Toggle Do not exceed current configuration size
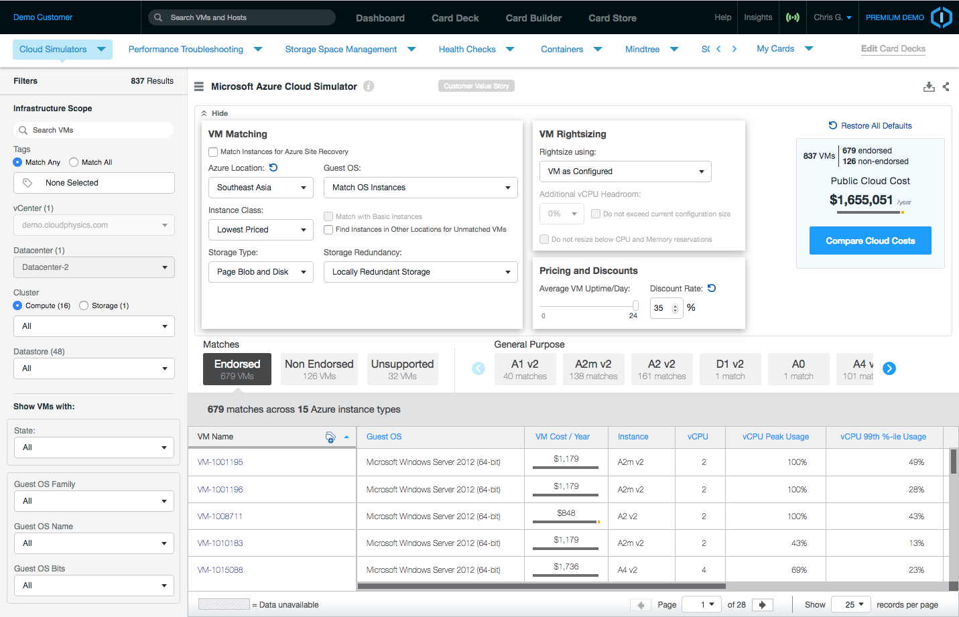Viewport: 959px width, 617px height. pos(596,214)
